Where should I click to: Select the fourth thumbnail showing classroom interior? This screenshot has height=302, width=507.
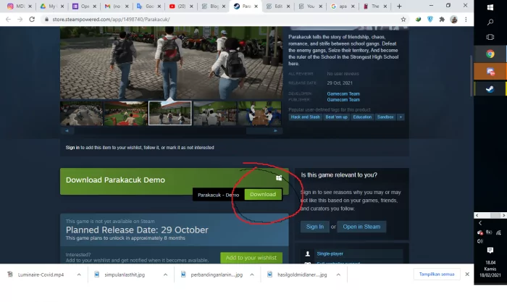[x=214, y=113]
